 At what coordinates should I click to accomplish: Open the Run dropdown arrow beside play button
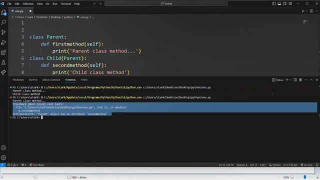(x=306, y=11)
